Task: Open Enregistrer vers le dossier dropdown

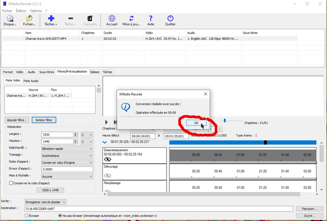Action: click(x=45, y=202)
